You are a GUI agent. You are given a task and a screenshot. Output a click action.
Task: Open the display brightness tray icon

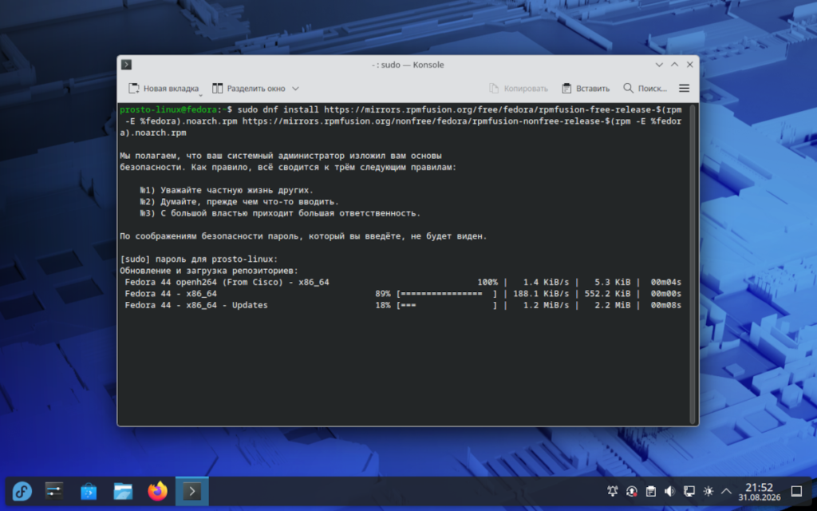pyautogui.click(x=708, y=491)
